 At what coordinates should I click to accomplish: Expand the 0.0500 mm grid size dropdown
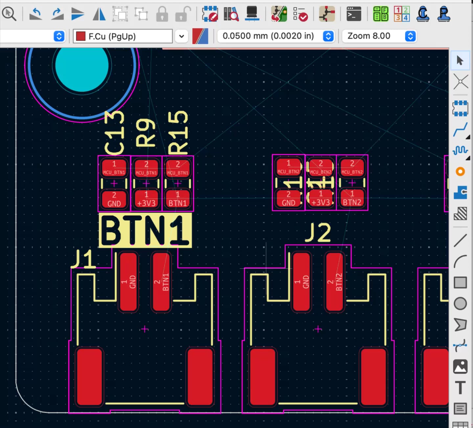(328, 36)
